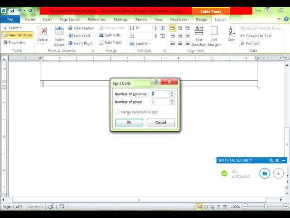Click column width spinner arrows
The width and height of the screenshot is (290, 218).
point(155,35)
